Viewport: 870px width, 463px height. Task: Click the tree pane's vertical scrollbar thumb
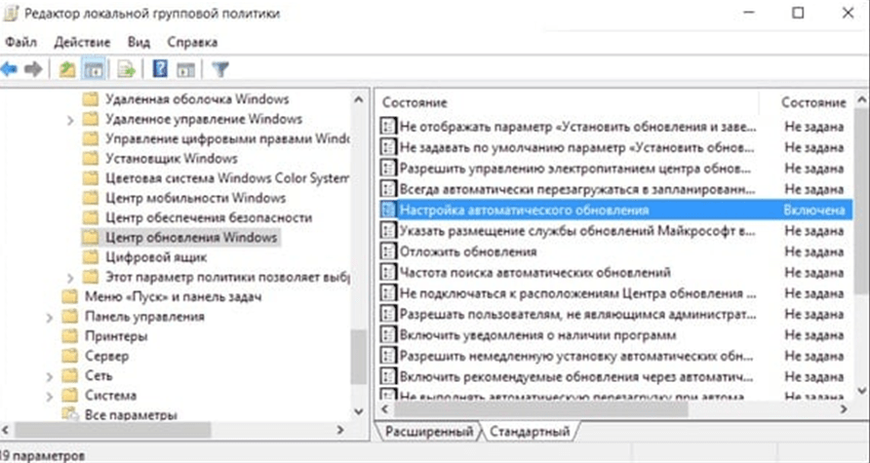tap(358, 359)
